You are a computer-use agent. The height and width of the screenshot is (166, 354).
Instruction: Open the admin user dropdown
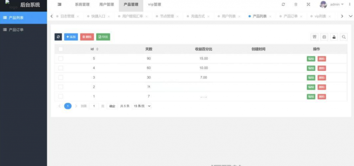pos(337,4)
